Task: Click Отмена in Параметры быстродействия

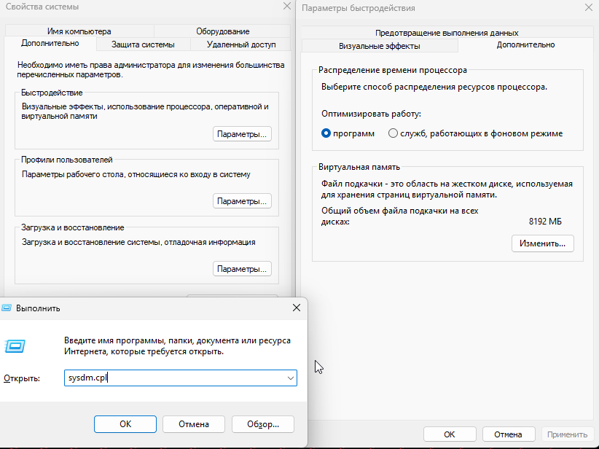Action: 508,434
